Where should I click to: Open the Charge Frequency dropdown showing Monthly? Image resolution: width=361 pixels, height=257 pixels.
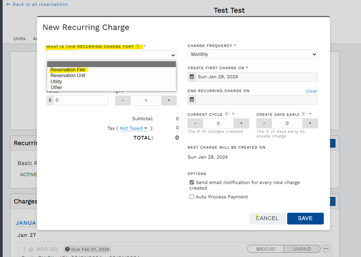point(252,54)
